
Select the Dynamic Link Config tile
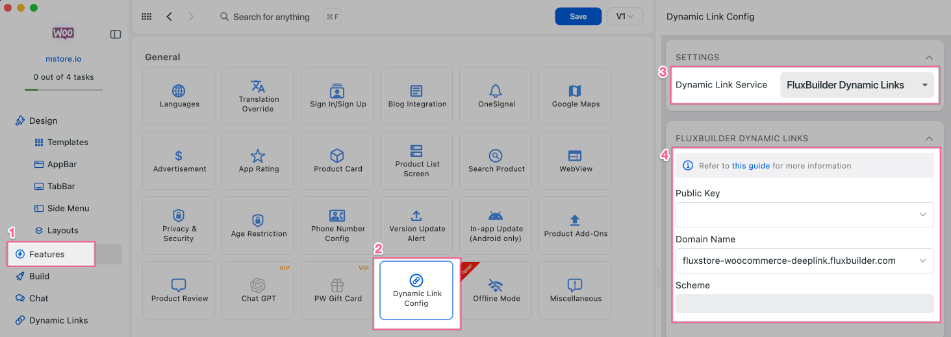coord(416,290)
